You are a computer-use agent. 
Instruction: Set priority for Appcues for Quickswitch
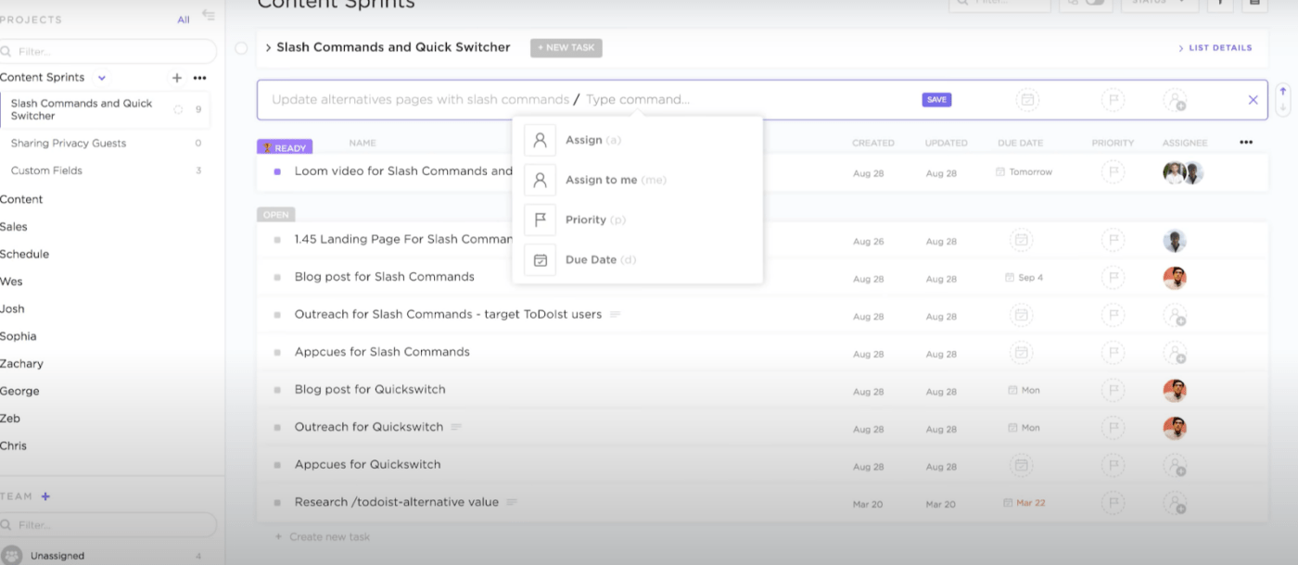(x=1113, y=466)
